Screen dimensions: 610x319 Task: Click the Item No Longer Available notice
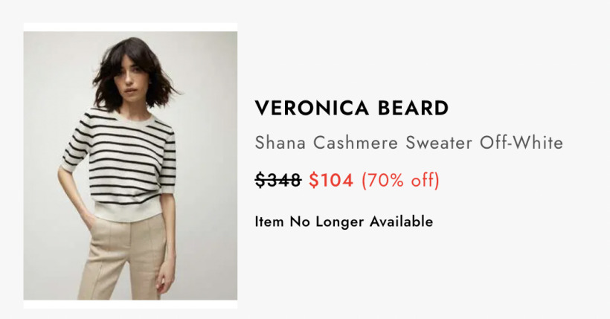click(344, 222)
